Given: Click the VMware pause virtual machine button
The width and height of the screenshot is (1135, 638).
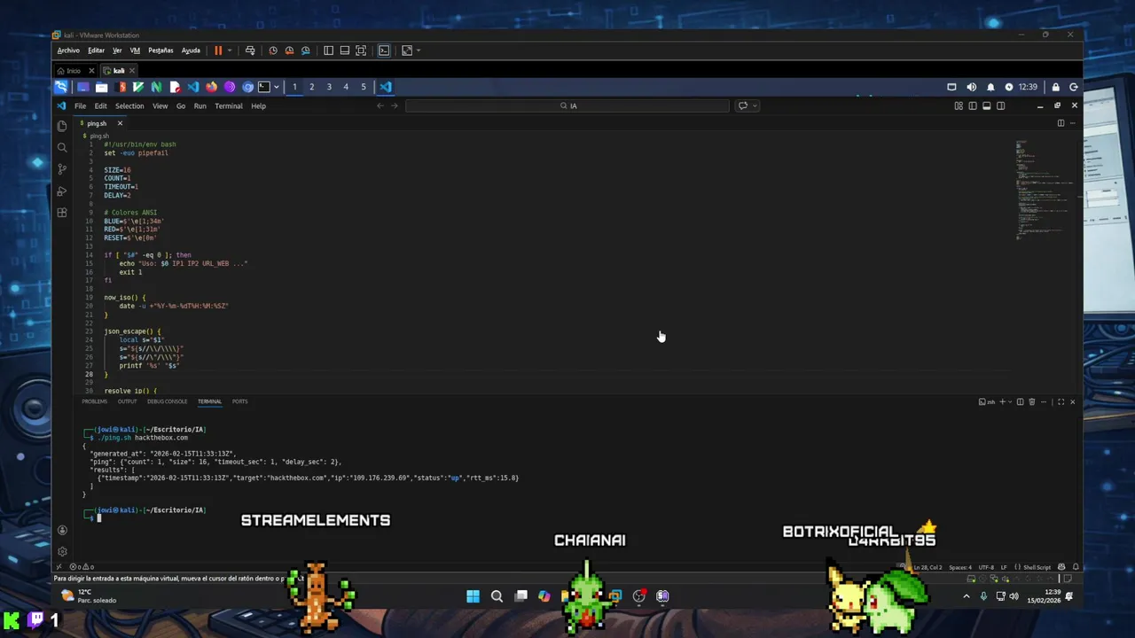Looking at the screenshot, I should pos(218,51).
